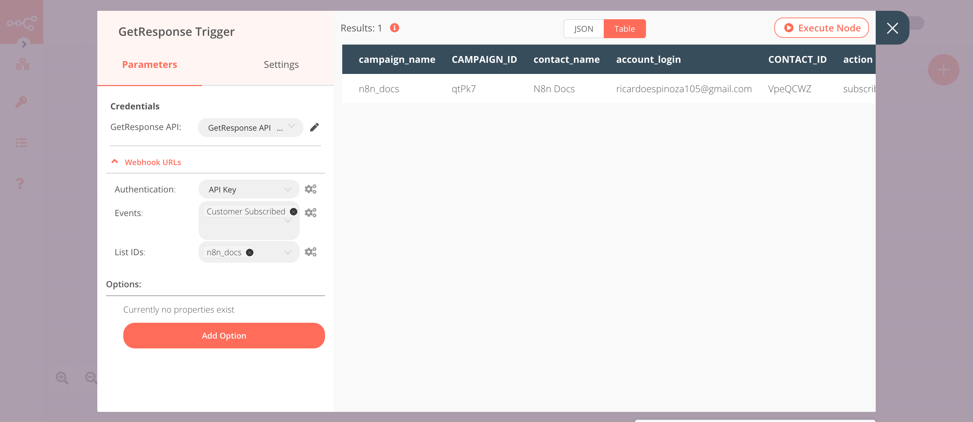The height and width of the screenshot is (422, 973).
Task: Click the gear icon next to List IDs
Action: tap(311, 252)
